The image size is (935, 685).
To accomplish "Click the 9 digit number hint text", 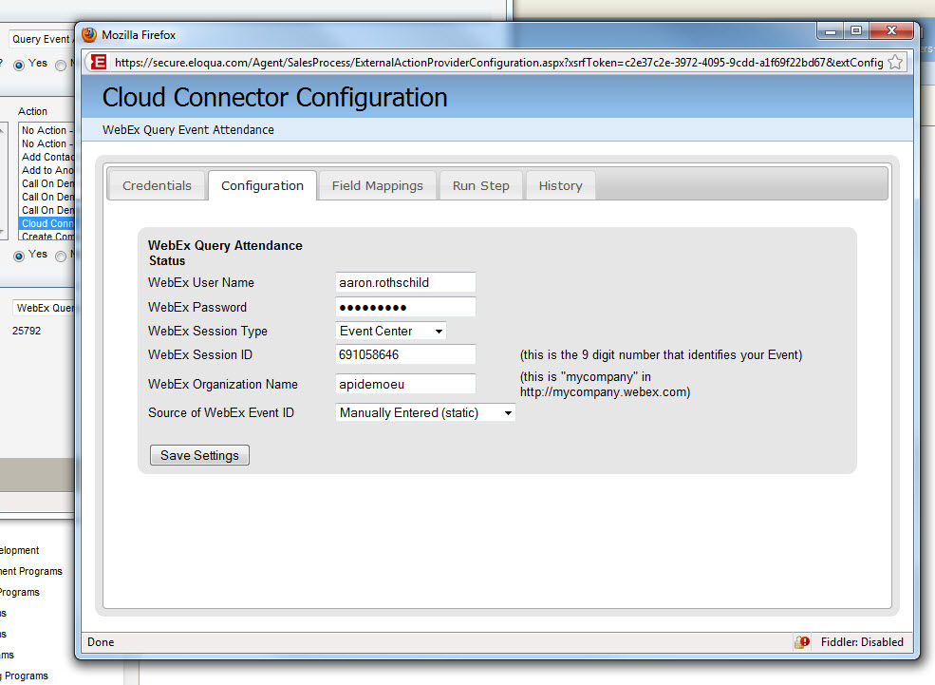I will (661, 354).
